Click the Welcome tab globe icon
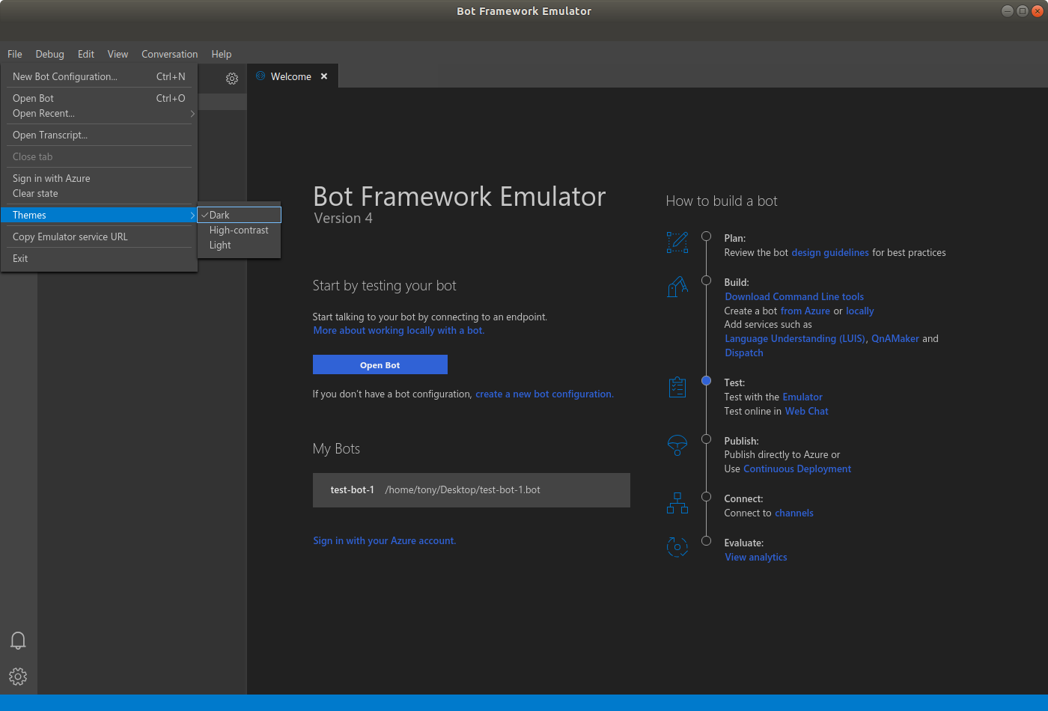 coord(261,76)
